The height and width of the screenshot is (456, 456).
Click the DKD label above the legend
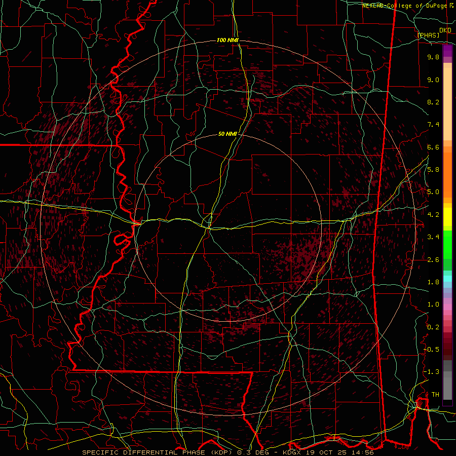(445, 30)
